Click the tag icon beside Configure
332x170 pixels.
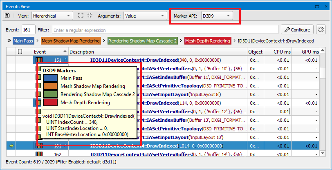321,30
